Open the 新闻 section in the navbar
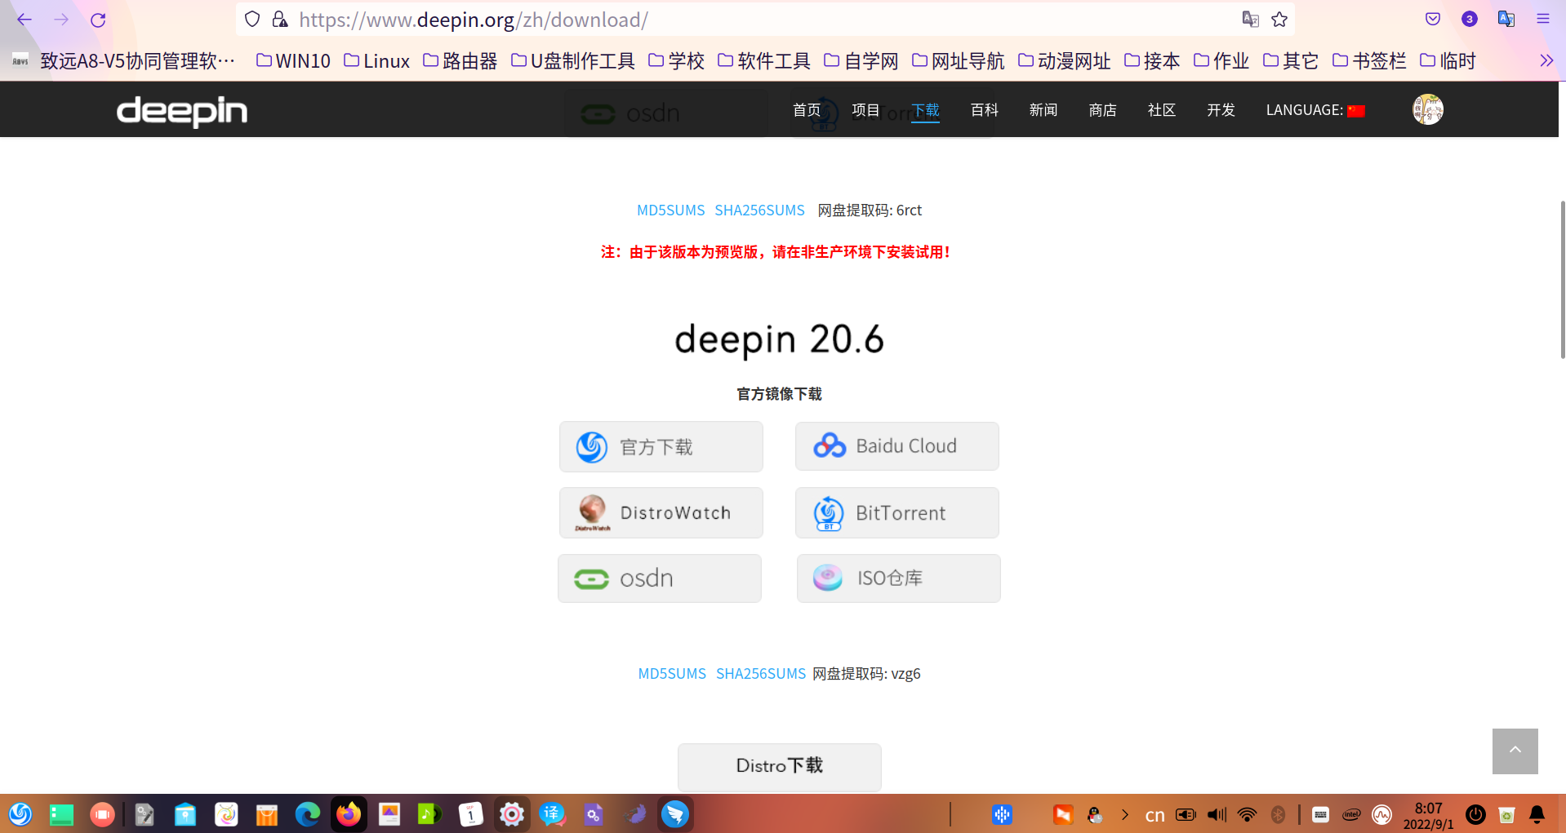The width and height of the screenshot is (1566, 833). (1043, 109)
